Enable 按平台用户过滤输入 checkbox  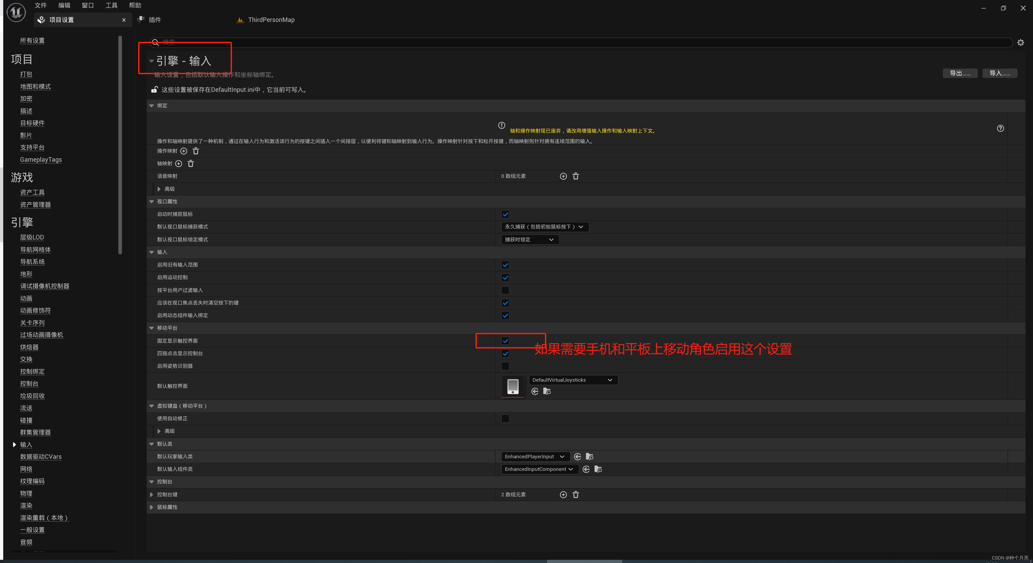[x=505, y=290]
